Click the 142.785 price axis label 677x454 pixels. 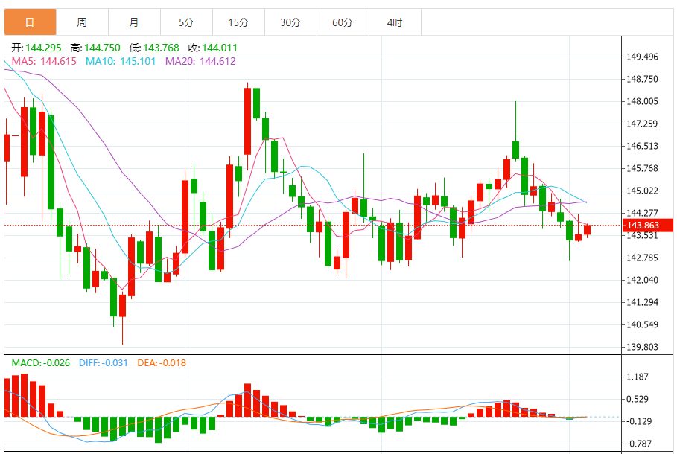(643, 258)
